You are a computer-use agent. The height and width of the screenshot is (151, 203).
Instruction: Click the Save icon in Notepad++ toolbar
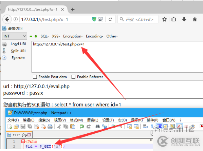click(23, 127)
